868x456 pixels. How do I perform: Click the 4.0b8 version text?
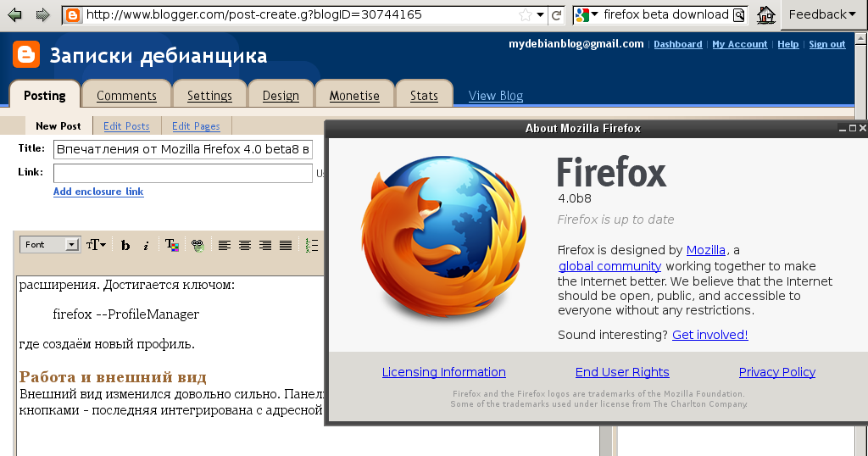pos(575,198)
